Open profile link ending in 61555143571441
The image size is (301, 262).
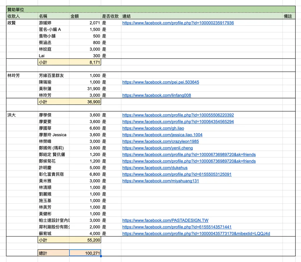177,227
